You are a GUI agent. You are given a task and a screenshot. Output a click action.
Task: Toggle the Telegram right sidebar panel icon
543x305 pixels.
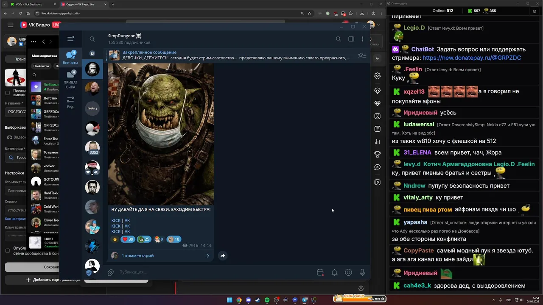pos(351,39)
